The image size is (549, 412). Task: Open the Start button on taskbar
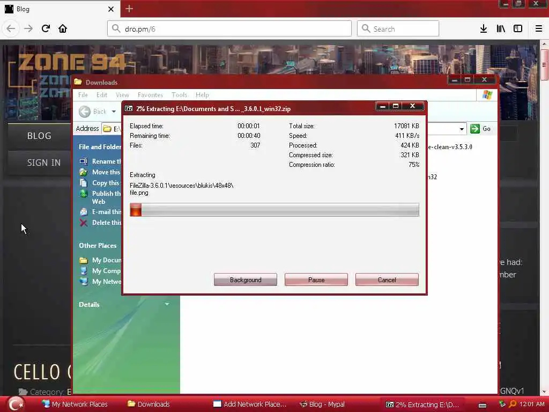tap(15, 404)
